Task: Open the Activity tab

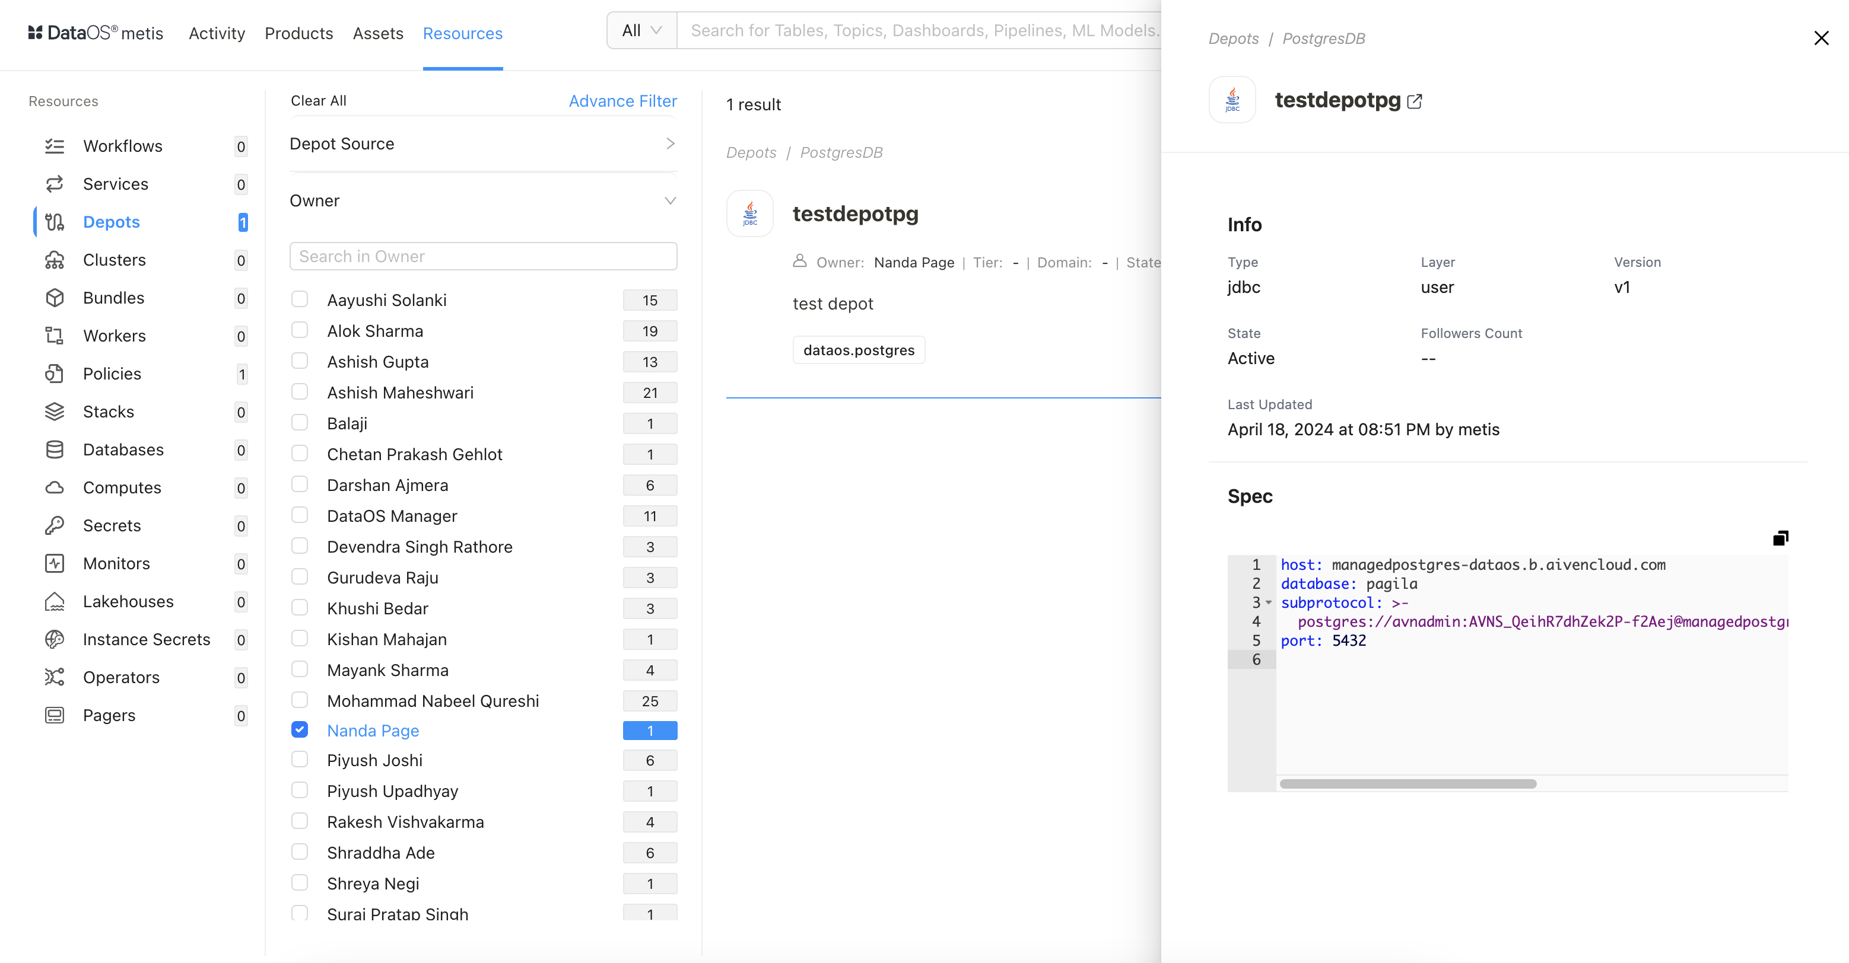Action: tap(217, 34)
